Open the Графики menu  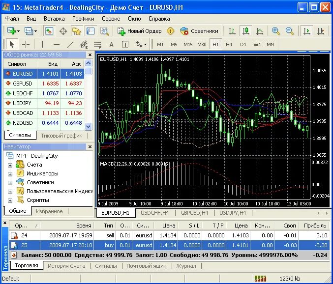83,19
